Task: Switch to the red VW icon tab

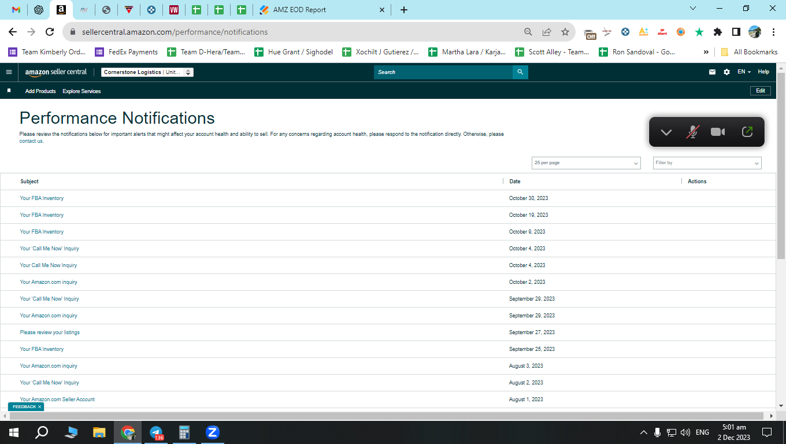Action: click(174, 10)
